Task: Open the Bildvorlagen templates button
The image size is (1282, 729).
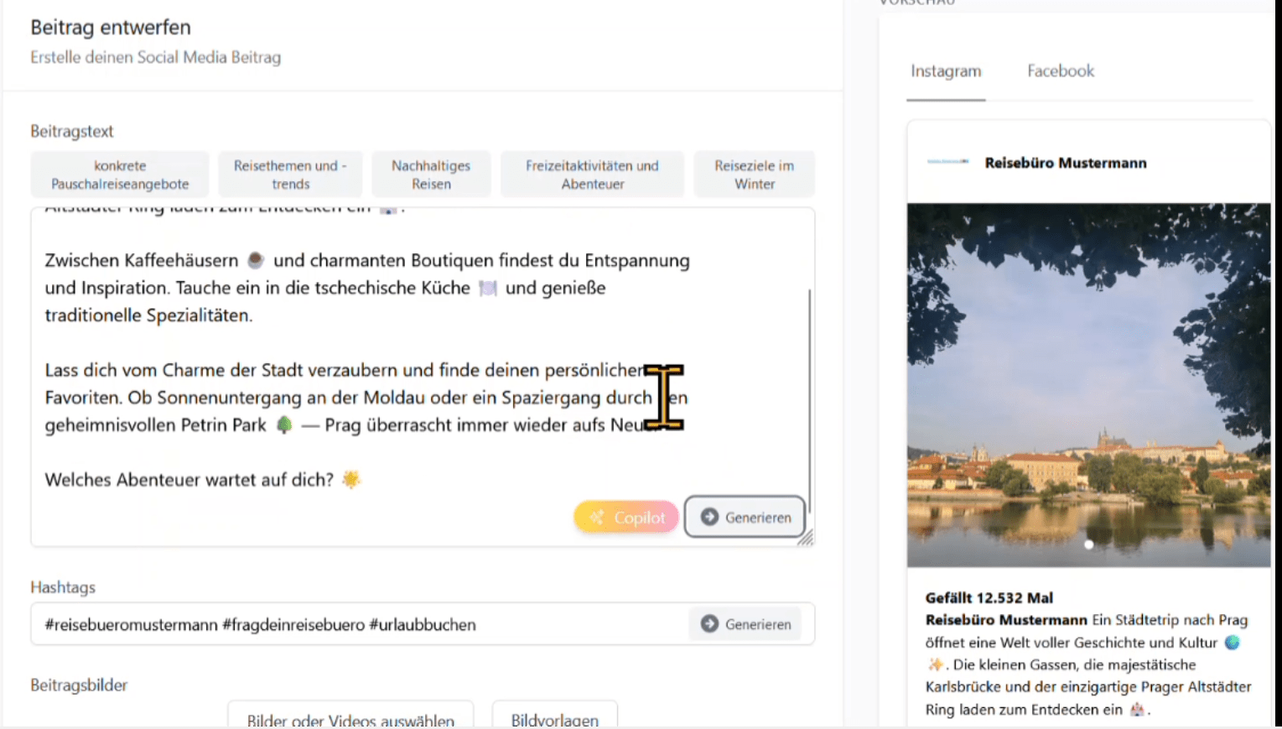Action: click(x=554, y=717)
